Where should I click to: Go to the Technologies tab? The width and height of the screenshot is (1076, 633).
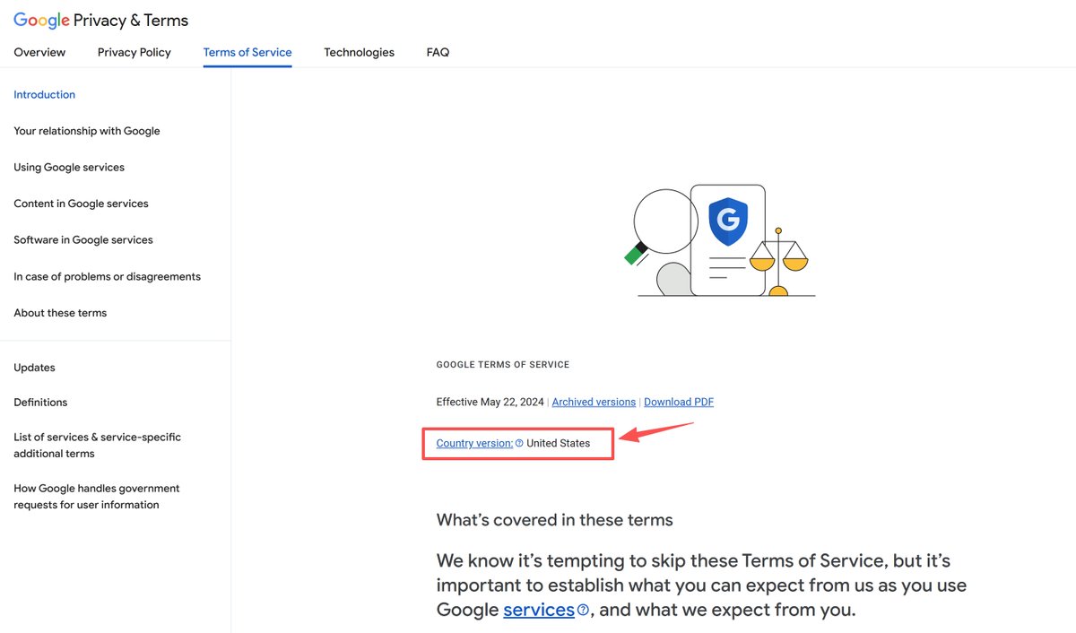359,52
